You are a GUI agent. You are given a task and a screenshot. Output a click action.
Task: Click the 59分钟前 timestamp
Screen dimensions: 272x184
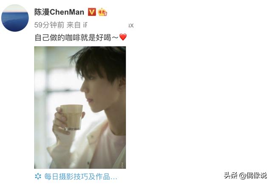coord(49,25)
